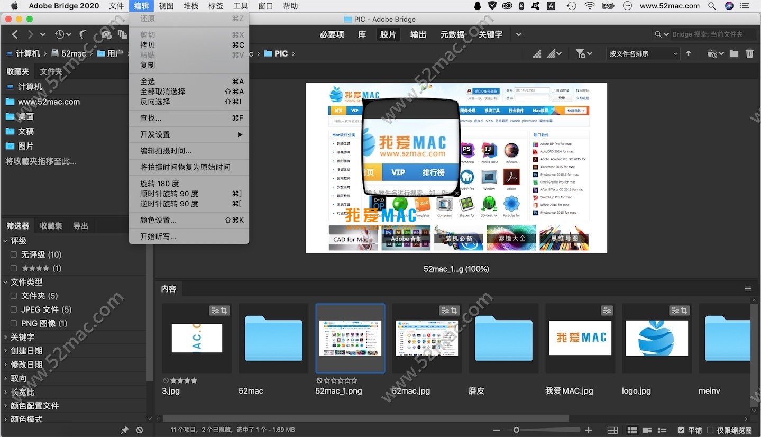Check the 无评级 (10) filter checkbox
The width and height of the screenshot is (761, 437).
pyautogui.click(x=14, y=254)
